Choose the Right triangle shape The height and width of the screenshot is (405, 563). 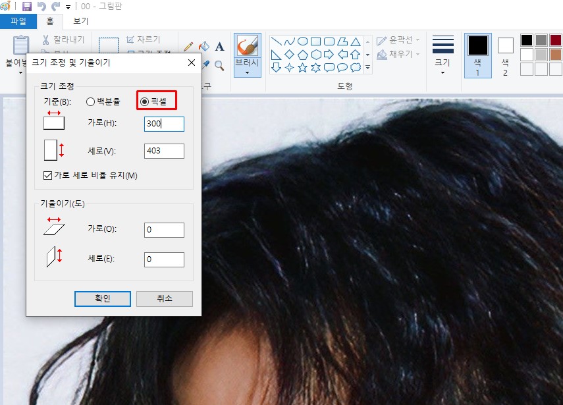click(276, 55)
